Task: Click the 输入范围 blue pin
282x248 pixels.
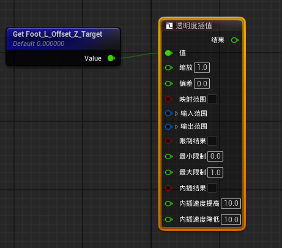Action: (x=169, y=113)
